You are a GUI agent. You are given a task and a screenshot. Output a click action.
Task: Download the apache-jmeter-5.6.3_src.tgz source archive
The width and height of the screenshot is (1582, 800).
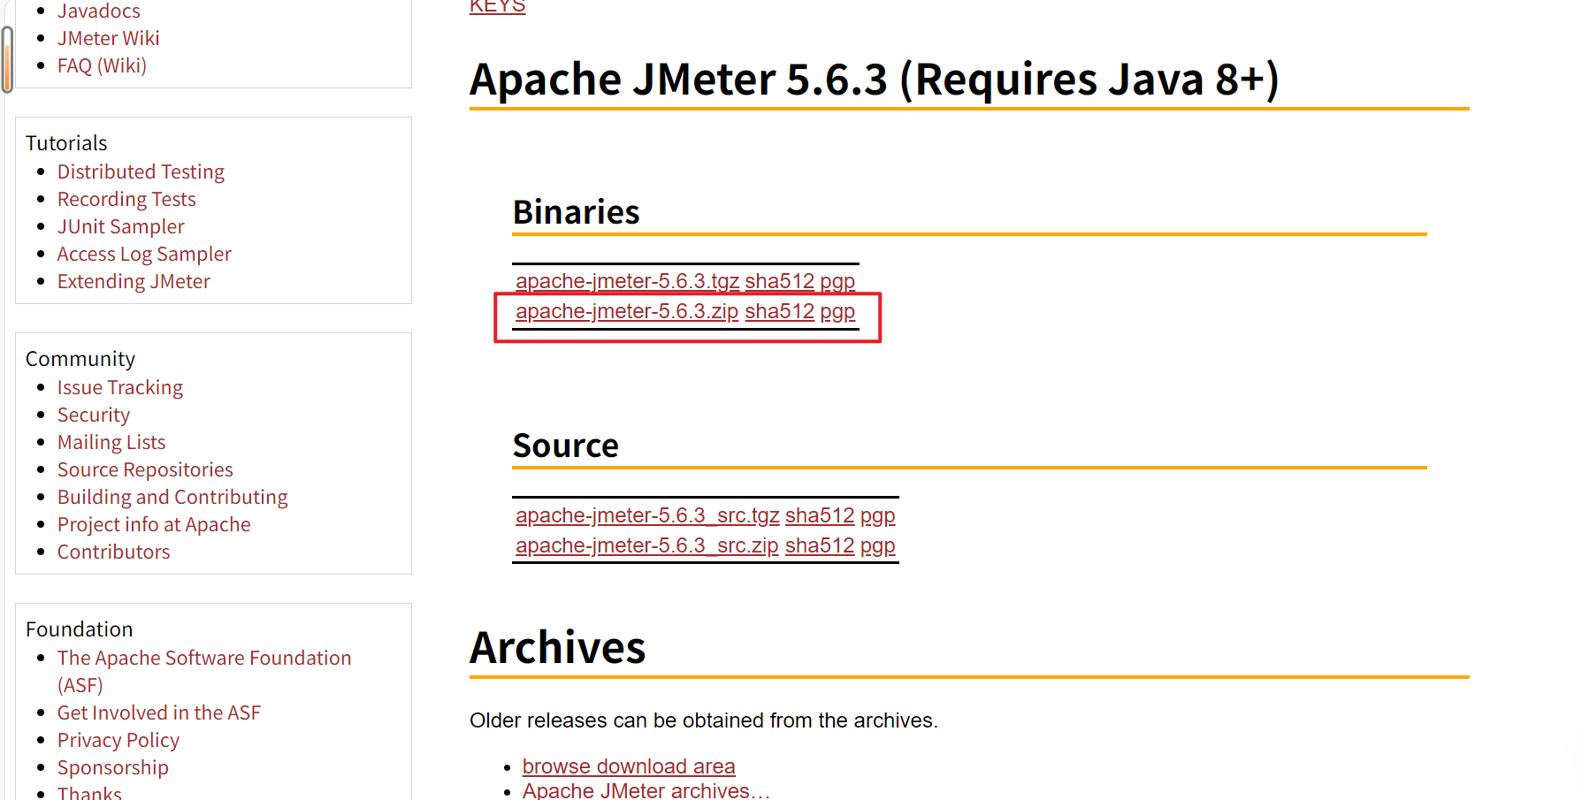pos(646,515)
